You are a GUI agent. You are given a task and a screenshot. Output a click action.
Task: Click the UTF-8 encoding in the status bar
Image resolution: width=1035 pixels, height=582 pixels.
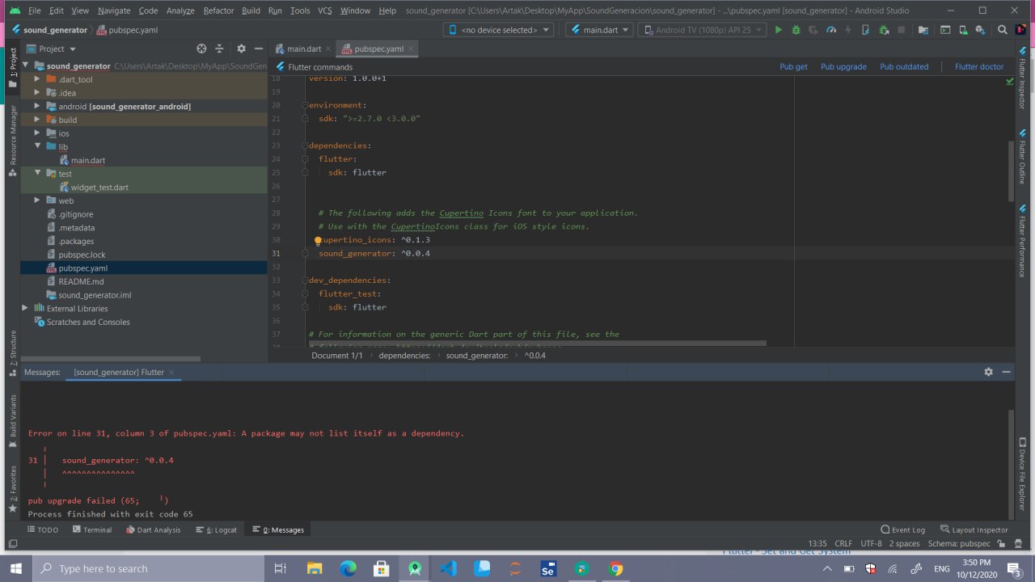(871, 543)
